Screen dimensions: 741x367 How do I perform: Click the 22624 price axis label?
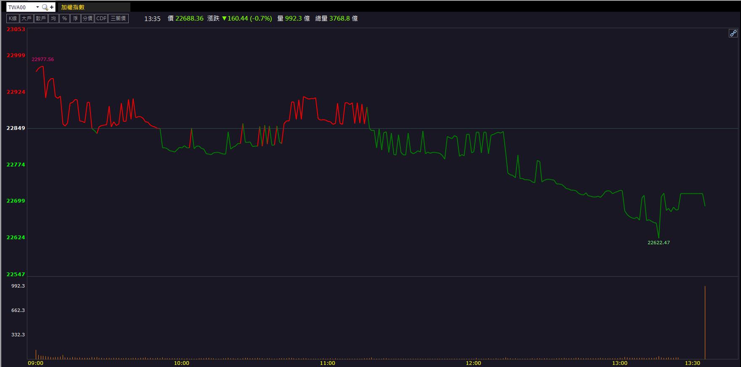pyautogui.click(x=16, y=238)
